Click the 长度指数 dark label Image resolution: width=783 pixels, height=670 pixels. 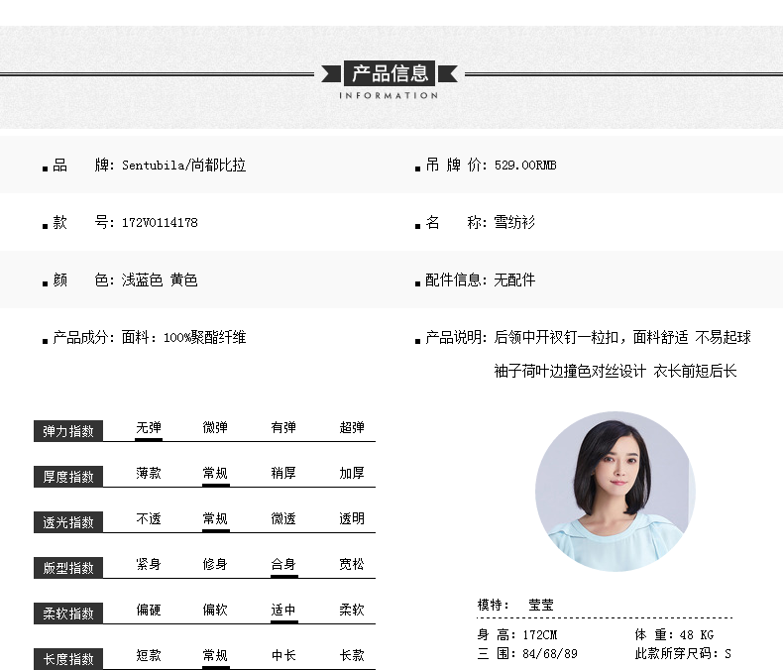(68, 659)
